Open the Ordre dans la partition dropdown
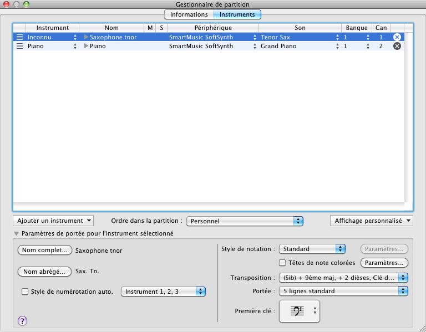The width and height of the screenshot is (426, 332). click(245, 221)
